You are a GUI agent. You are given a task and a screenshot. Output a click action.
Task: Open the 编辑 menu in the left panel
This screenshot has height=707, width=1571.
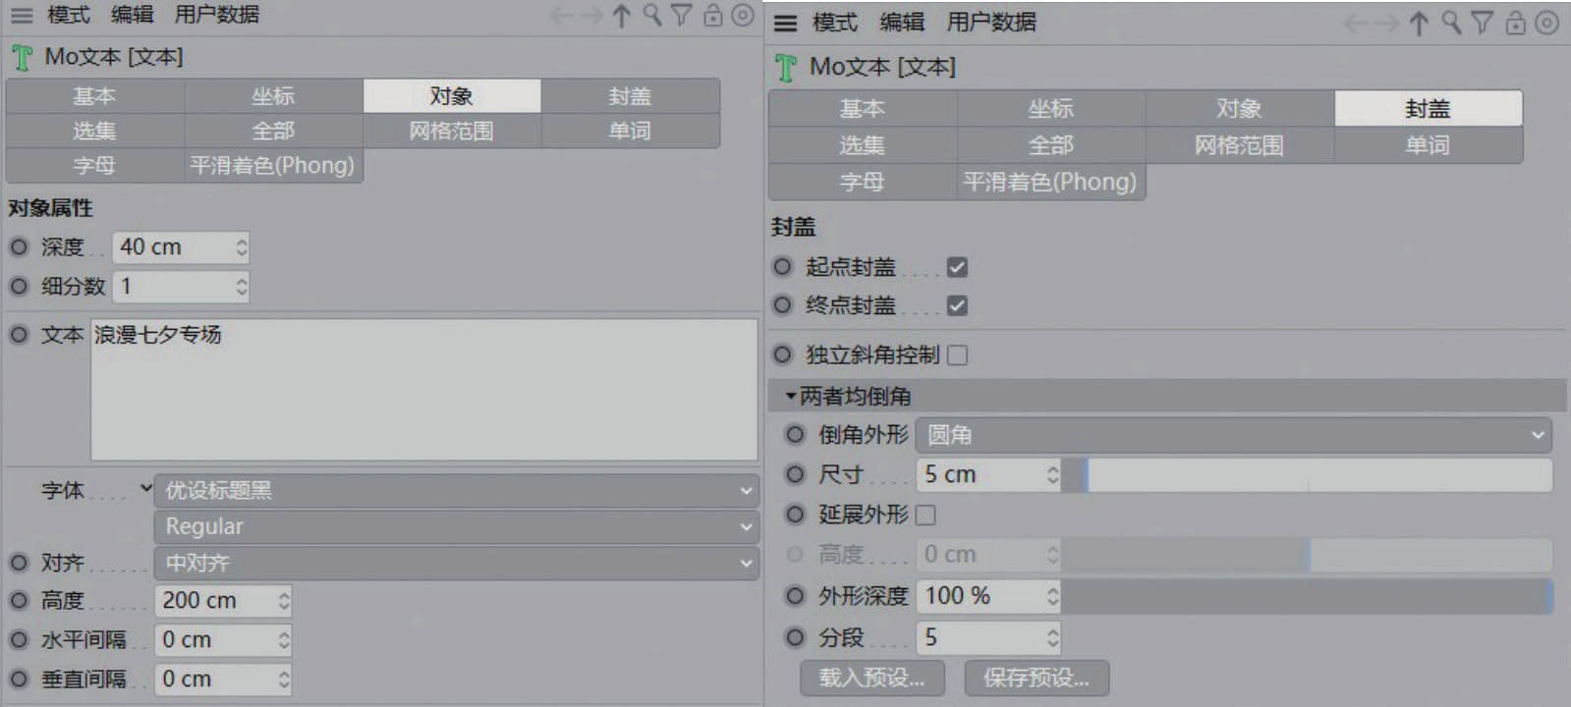point(133,16)
